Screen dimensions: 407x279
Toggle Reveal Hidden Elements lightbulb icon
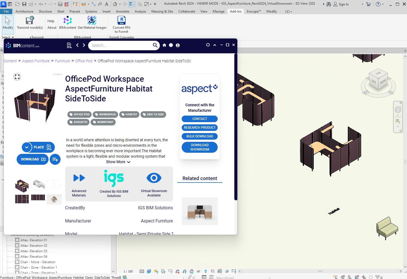pyautogui.click(x=205, y=271)
